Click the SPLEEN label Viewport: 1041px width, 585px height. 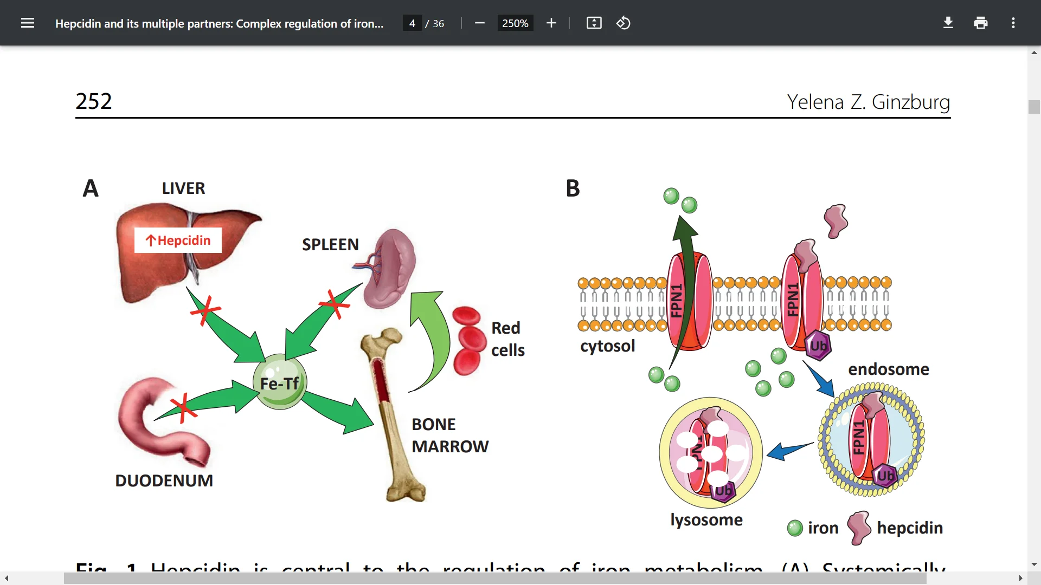tap(330, 244)
